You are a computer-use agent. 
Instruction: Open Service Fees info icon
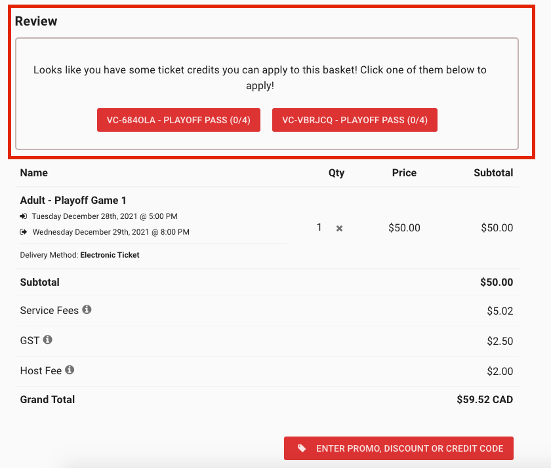pyautogui.click(x=87, y=309)
